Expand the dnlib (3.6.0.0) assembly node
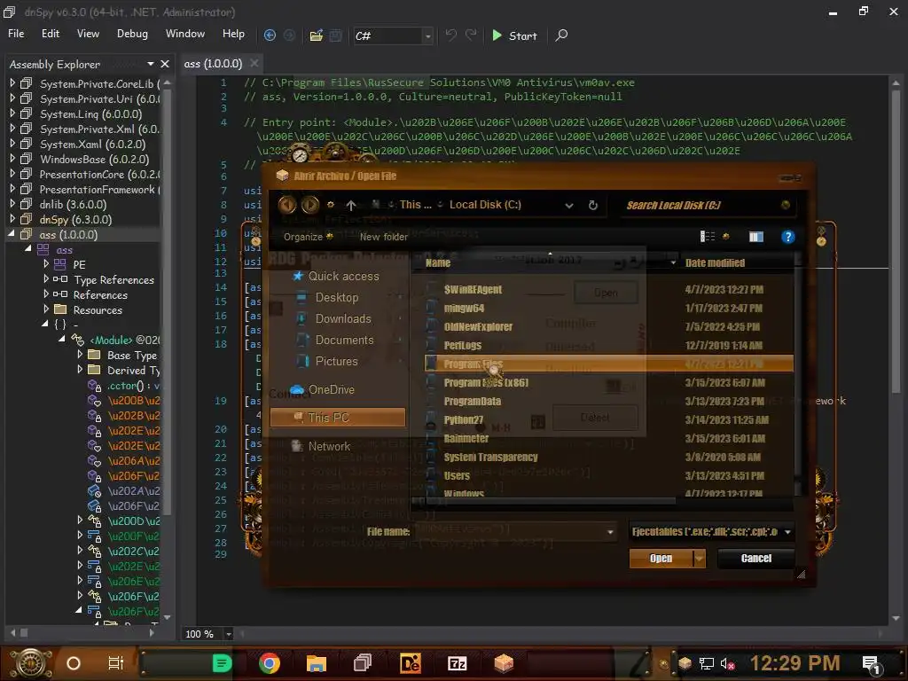908x681 pixels. point(12,204)
